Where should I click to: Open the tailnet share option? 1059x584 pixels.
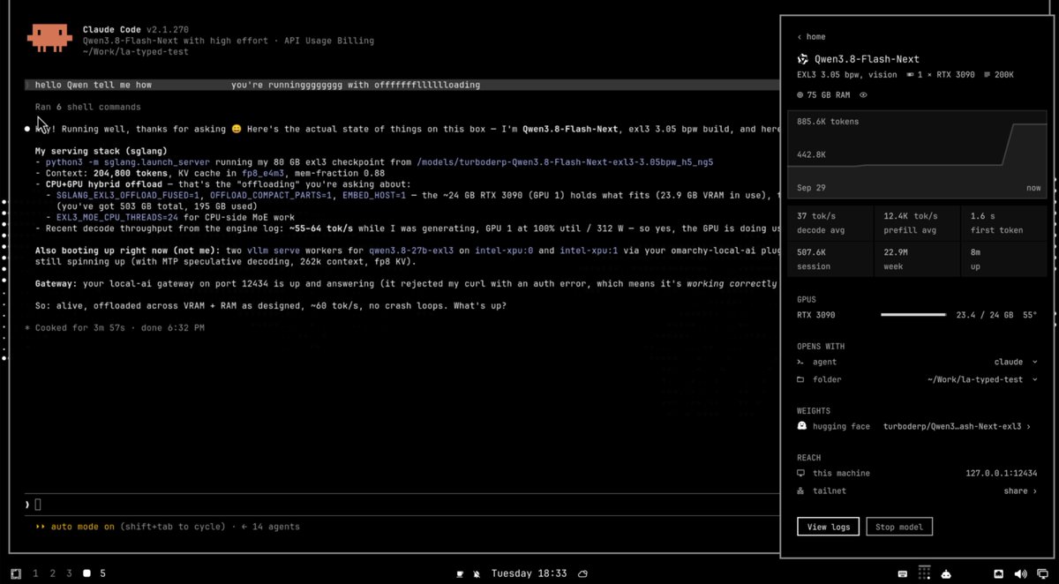[1020, 491]
